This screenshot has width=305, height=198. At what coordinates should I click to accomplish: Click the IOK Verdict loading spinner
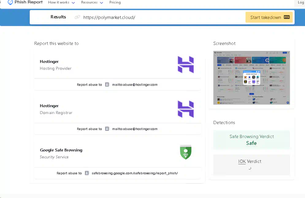(x=250, y=169)
